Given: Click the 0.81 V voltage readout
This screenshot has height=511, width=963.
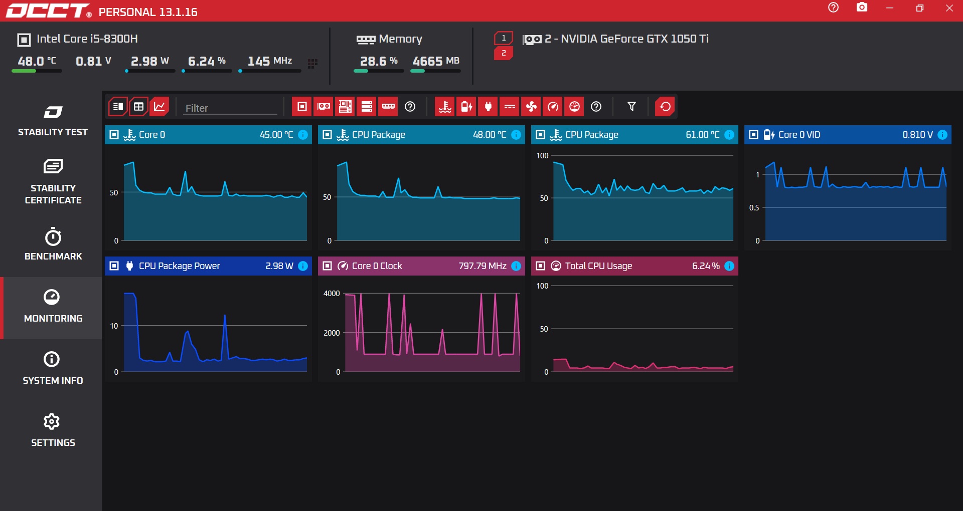Looking at the screenshot, I should (x=93, y=61).
